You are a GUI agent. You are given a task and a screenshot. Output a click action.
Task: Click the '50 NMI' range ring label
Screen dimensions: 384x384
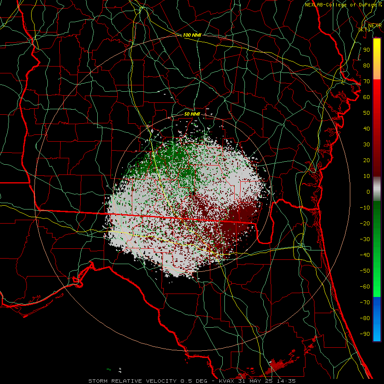(192, 114)
